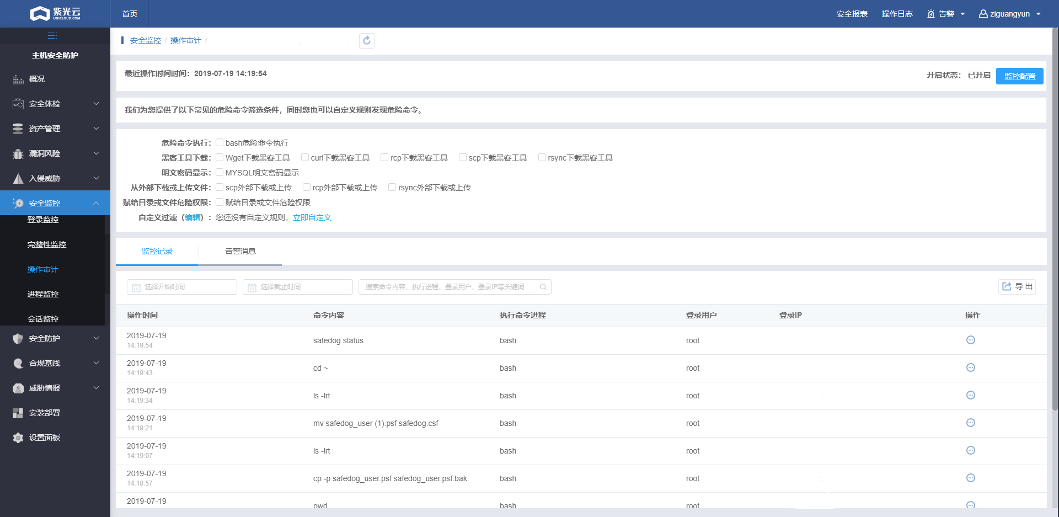Check scp下载黑客工具 checkbox

[463, 157]
